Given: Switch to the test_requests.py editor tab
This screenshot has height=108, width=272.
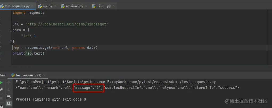Looking at the screenshot, I should pyautogui.click(x=17, y=6).
